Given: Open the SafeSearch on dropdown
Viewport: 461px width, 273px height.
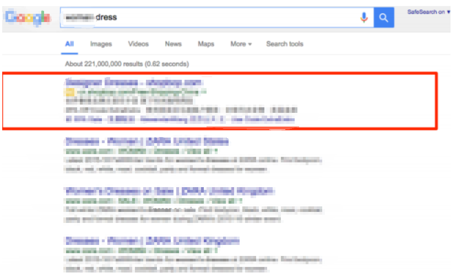Looking at the screenshot, I should point(429,12).
